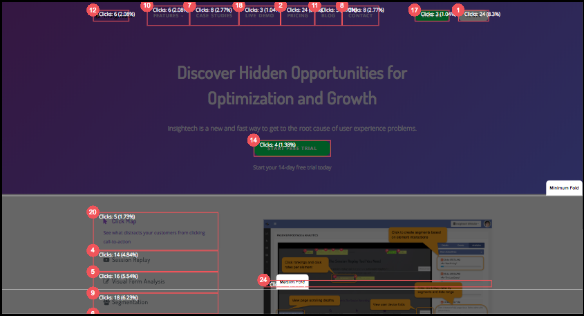Screen dimensions: 584x316
Task: Click the gray button in the top navigation
Action: 473,16
